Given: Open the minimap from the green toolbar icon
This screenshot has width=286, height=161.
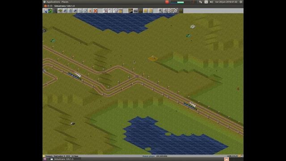Looking at the screenshot, I should pyautogui.click(x=50, y=11).
